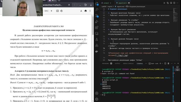Open terminal launch profile dropdown arrow
Screen dimensions: 181x102
coord(162,63)
